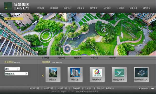Switch to the 产品体验 tab

click(94, 58)
